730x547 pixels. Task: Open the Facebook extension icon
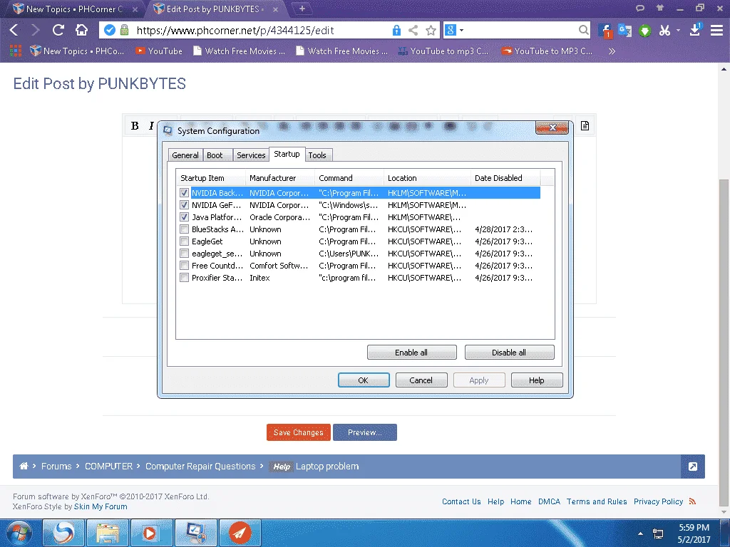(605, 31)
